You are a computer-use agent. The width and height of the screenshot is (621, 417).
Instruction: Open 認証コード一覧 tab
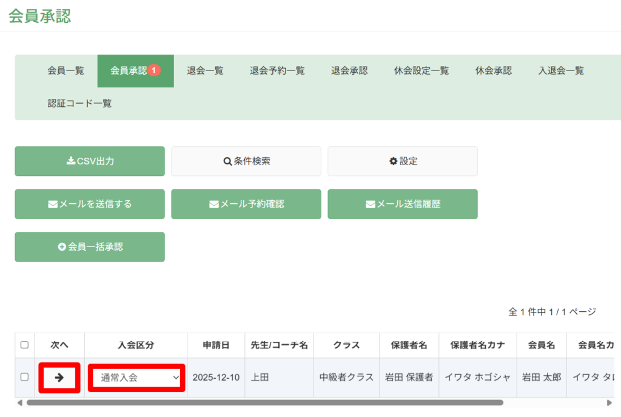tap(79, 103)
